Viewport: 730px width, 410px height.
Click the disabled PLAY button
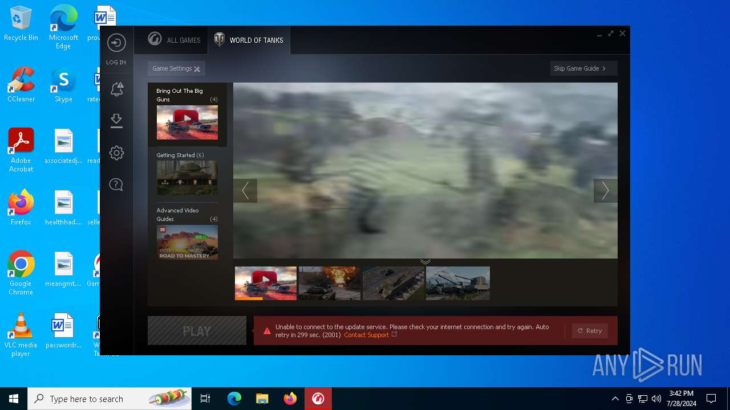coord(197,331)
